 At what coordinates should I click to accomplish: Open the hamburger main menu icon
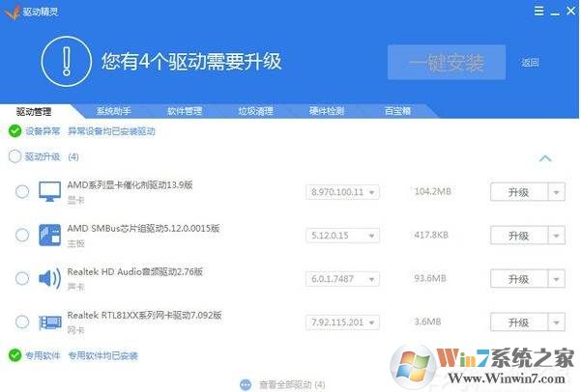click(539, 12)
